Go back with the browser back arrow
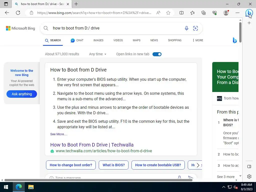256x192 pixels. point(7,13)
